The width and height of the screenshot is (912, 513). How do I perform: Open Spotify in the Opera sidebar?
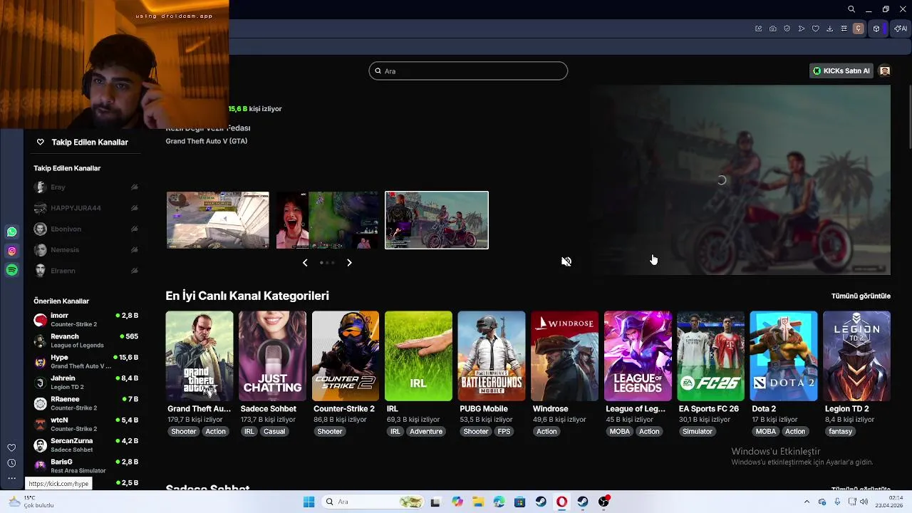click(11, 270)
